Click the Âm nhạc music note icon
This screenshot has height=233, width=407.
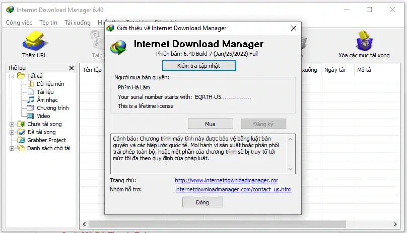(x=31, y=99)
